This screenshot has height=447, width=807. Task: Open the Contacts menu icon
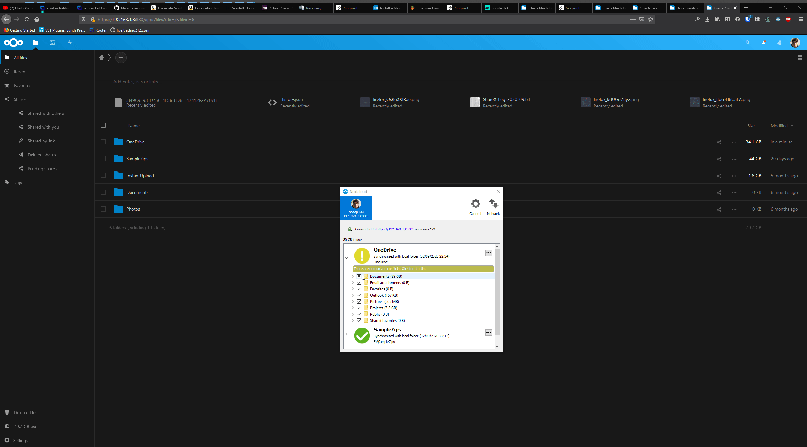[x=780, y=43]
